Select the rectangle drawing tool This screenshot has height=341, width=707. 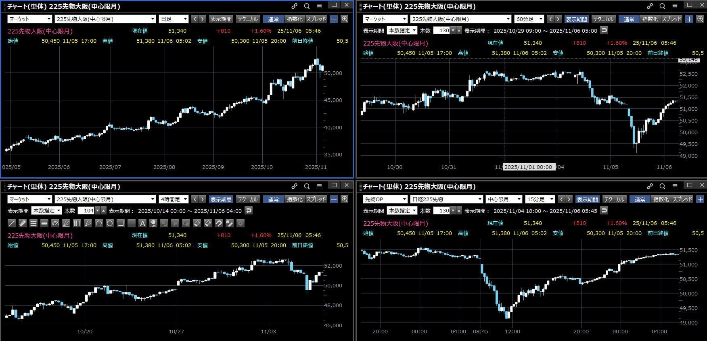[121, 223]
